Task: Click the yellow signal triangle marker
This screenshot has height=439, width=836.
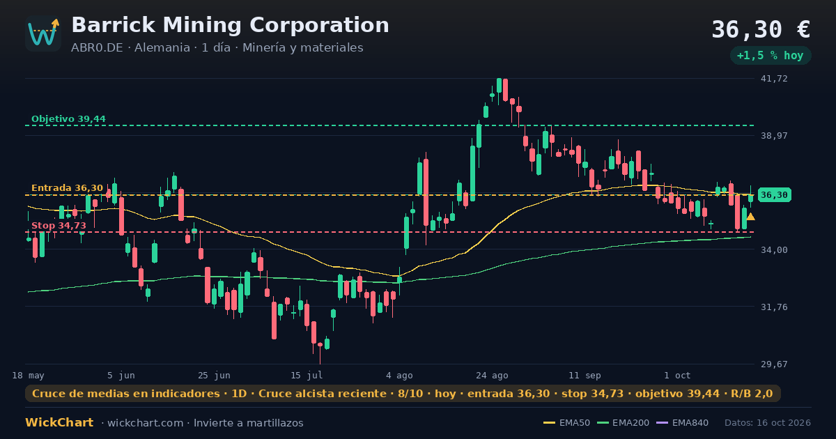Action: click(x=750, y=217)
